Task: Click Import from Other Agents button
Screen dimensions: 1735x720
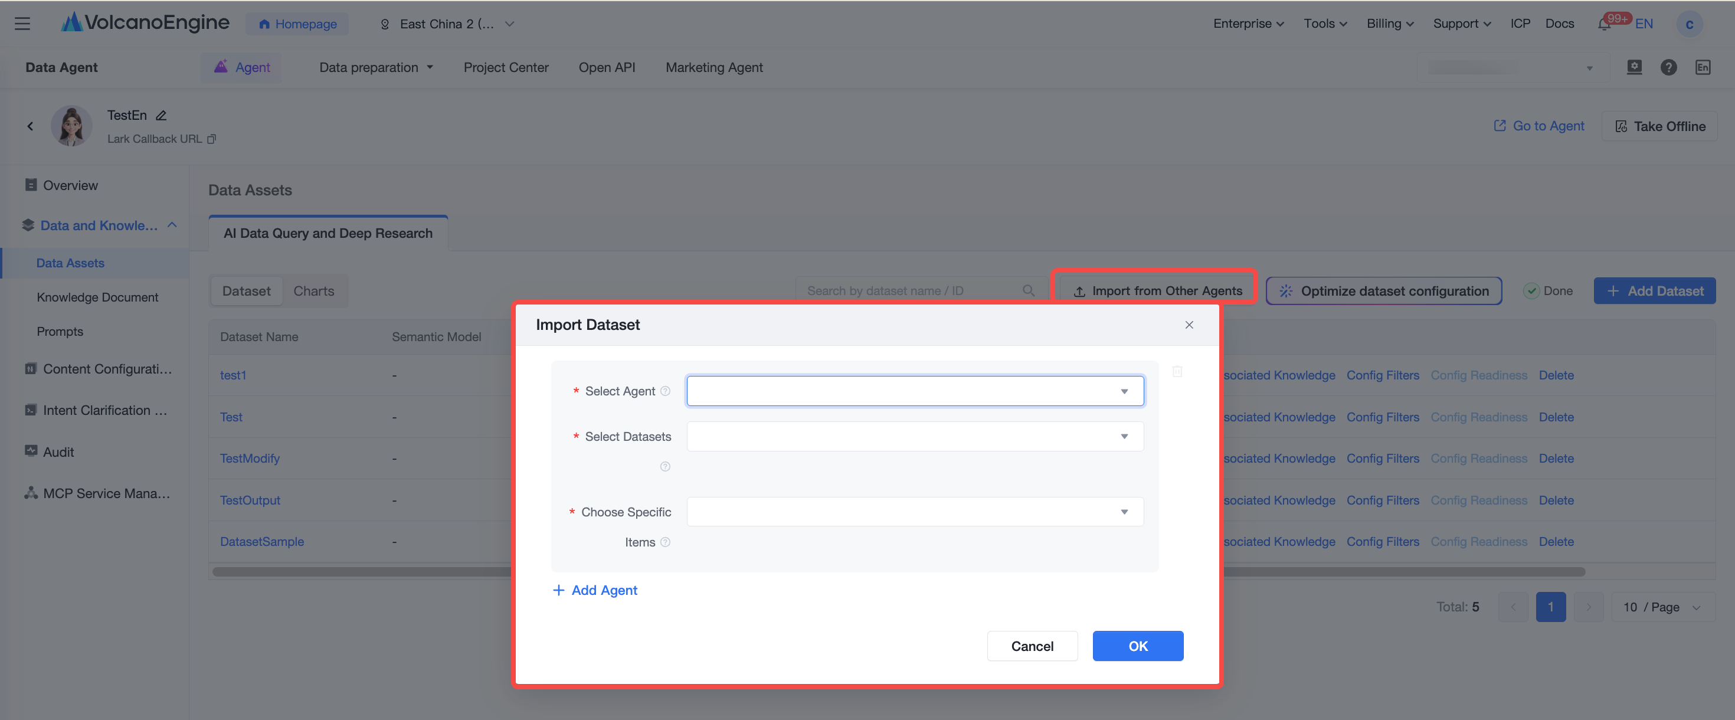Action: (x=1157, y=291)
